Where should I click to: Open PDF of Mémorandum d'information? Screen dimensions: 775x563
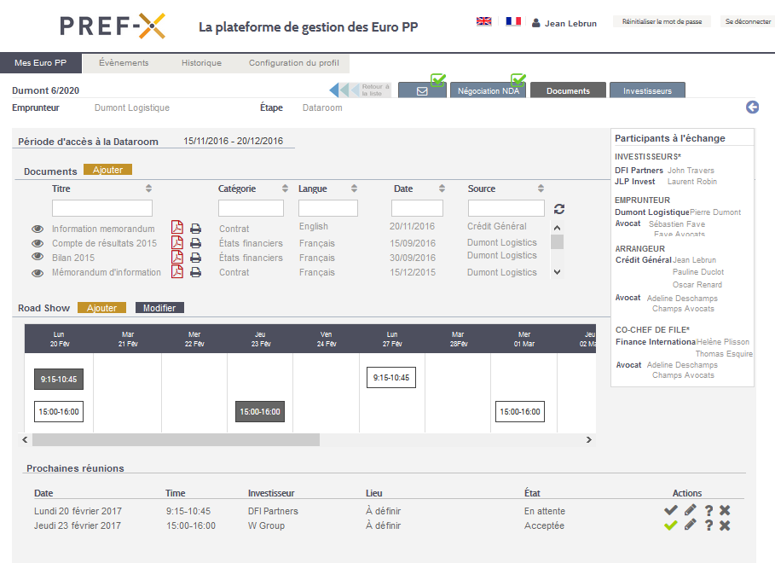pyautogui.click(x=177, y=271)
